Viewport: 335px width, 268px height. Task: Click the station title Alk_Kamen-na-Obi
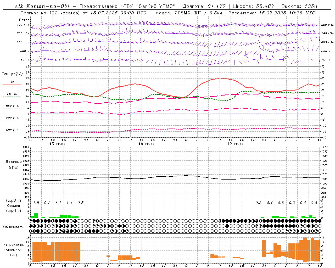point(42,6)
